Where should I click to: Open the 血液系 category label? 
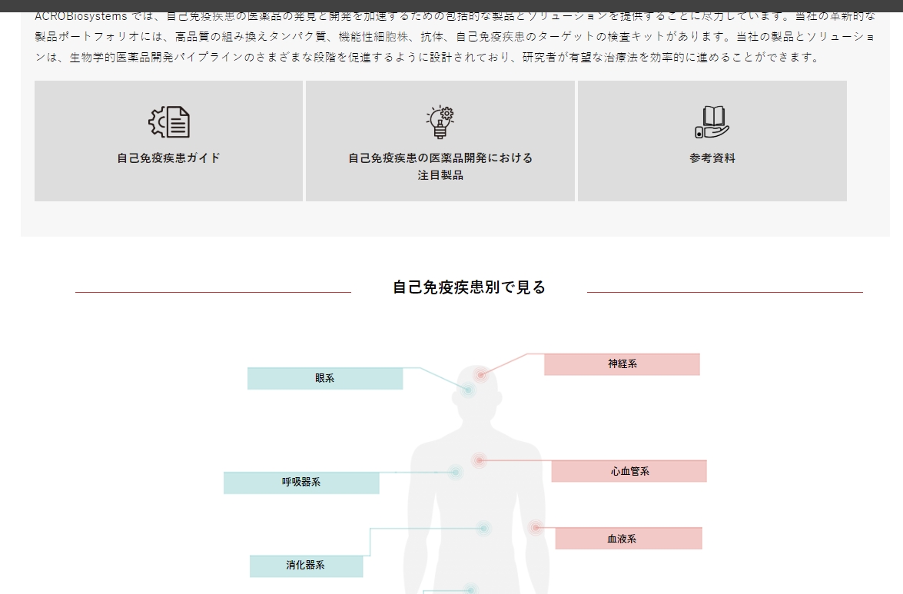point(629,539)
